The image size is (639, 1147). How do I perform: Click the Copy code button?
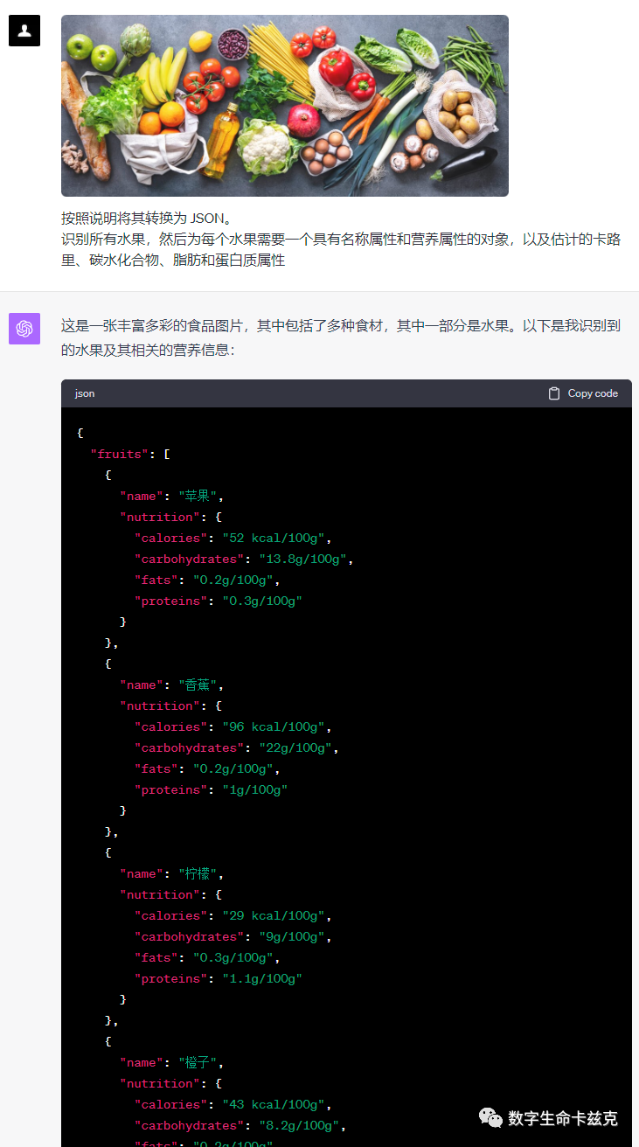pos(583,393)
